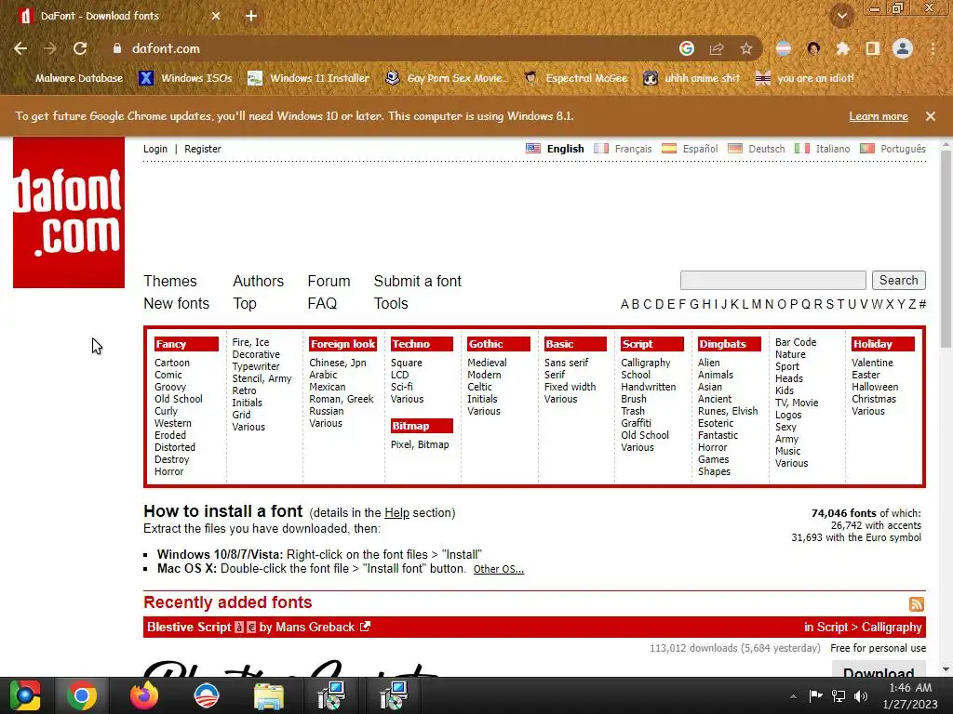This screenshot has width=953, height=714.
Task: Click the avatar face extension icon
Action: click(813, 48)
